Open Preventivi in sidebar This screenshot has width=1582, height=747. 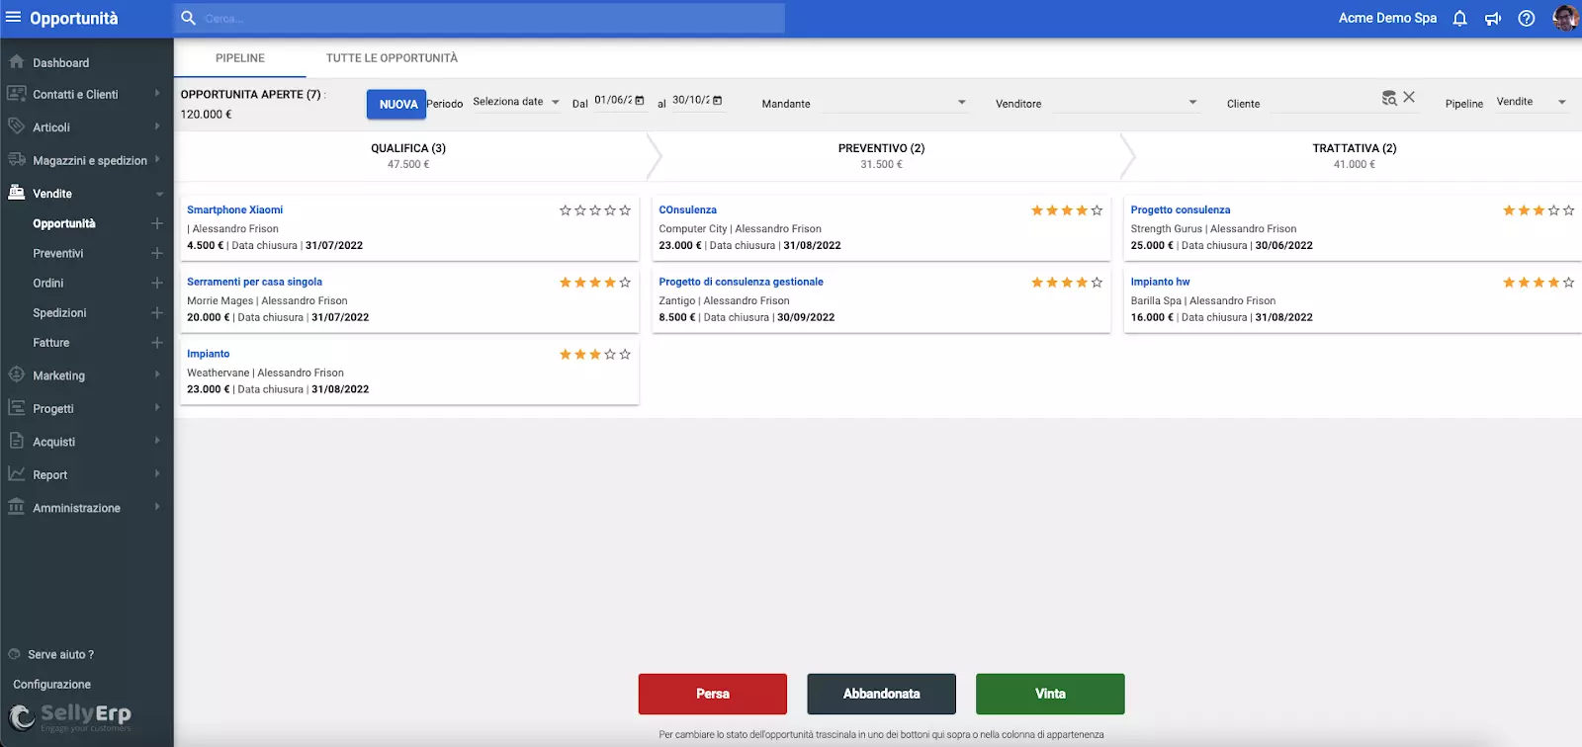click(58, 253)
